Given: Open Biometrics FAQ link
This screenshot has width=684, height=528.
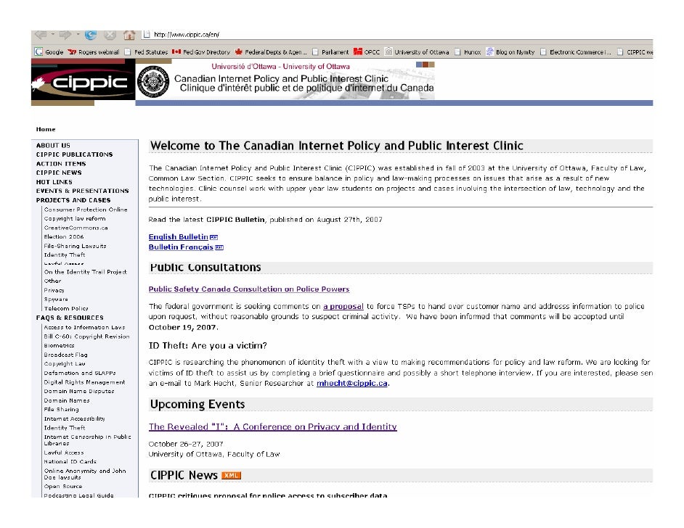Looking at the screenshot, I should tap(59, 346).
